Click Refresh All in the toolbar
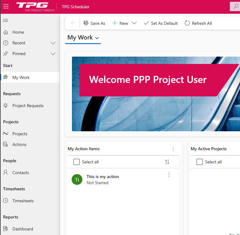 tap(198, 23)
